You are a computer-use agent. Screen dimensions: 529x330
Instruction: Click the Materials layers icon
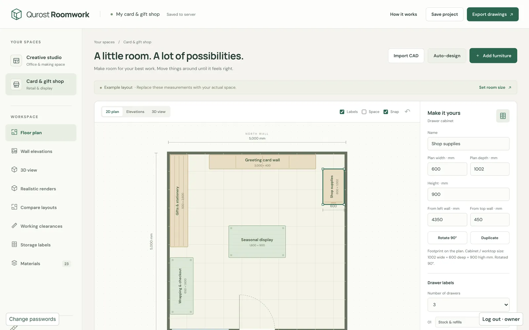[14, 263]
